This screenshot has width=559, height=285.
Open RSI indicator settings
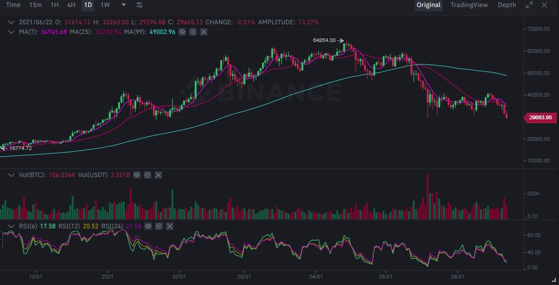coord(159,226)
